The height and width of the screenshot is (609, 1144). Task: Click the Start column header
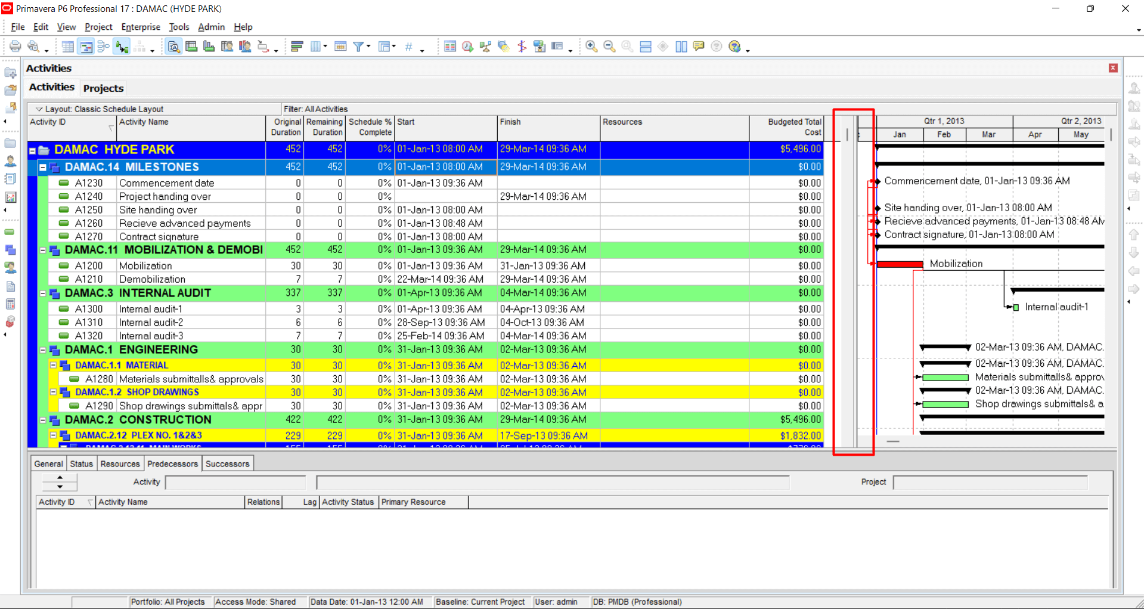[446, 128]
